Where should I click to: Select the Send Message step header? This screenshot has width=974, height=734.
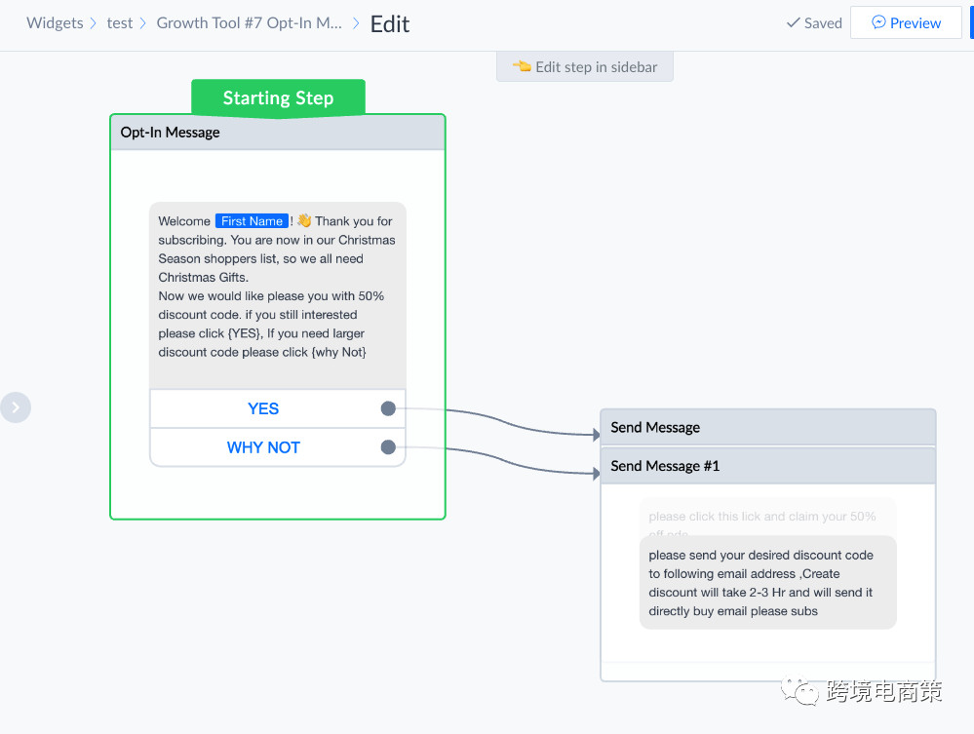pos(767,427)
